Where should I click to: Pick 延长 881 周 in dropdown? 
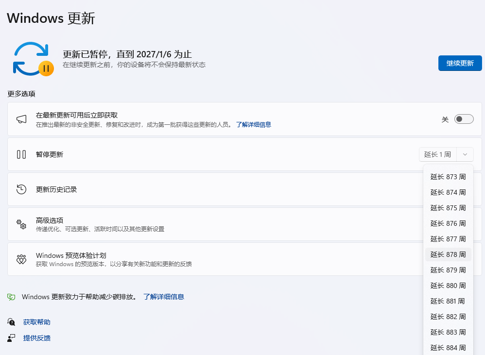(x=448, y=301)
